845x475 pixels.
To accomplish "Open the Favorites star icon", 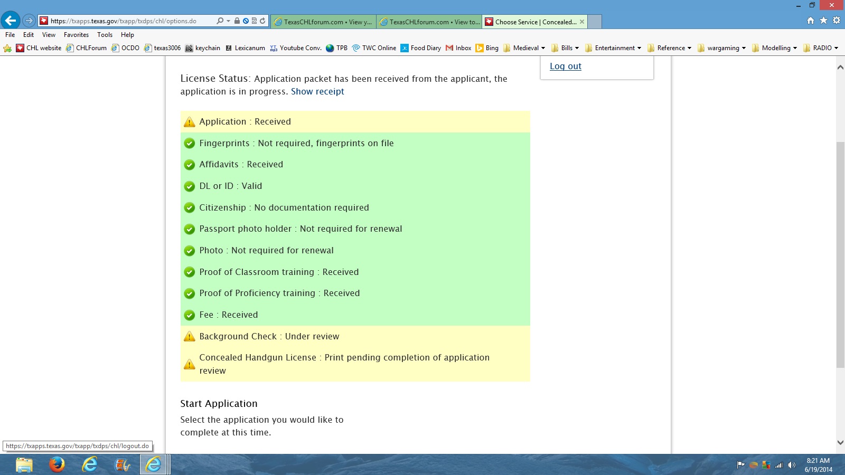I will pyautogui.click(x=823, y=21).
